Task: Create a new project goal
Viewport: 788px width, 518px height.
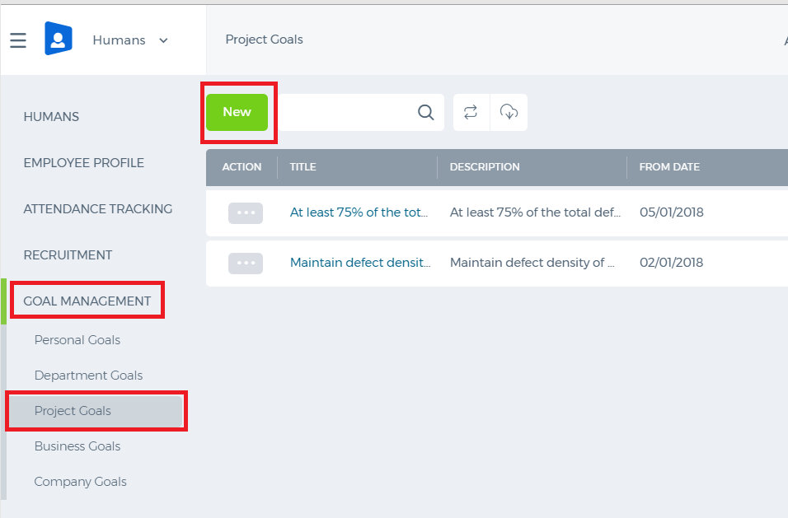Action: coord(237,112)
